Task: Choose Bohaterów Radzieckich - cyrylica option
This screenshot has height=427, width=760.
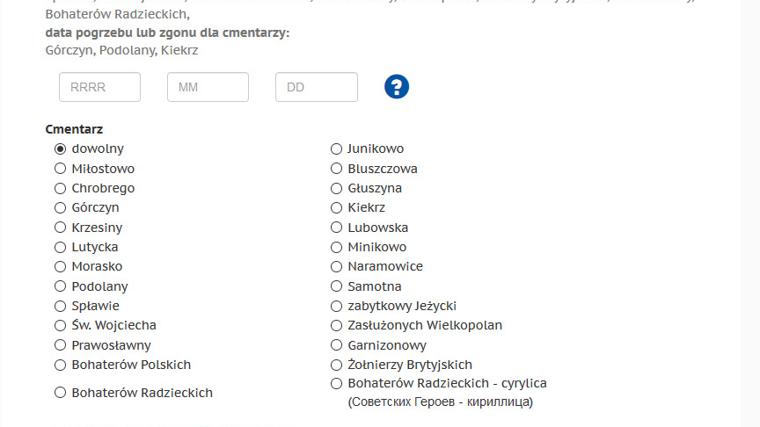Action: [x=336, y=384]
